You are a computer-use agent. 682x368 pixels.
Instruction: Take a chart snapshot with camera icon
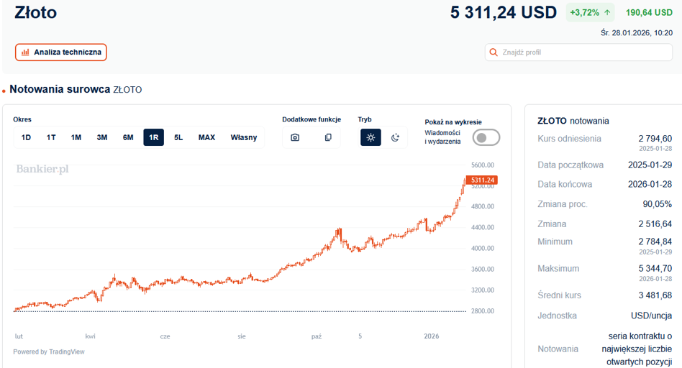[x=295, y=137]
